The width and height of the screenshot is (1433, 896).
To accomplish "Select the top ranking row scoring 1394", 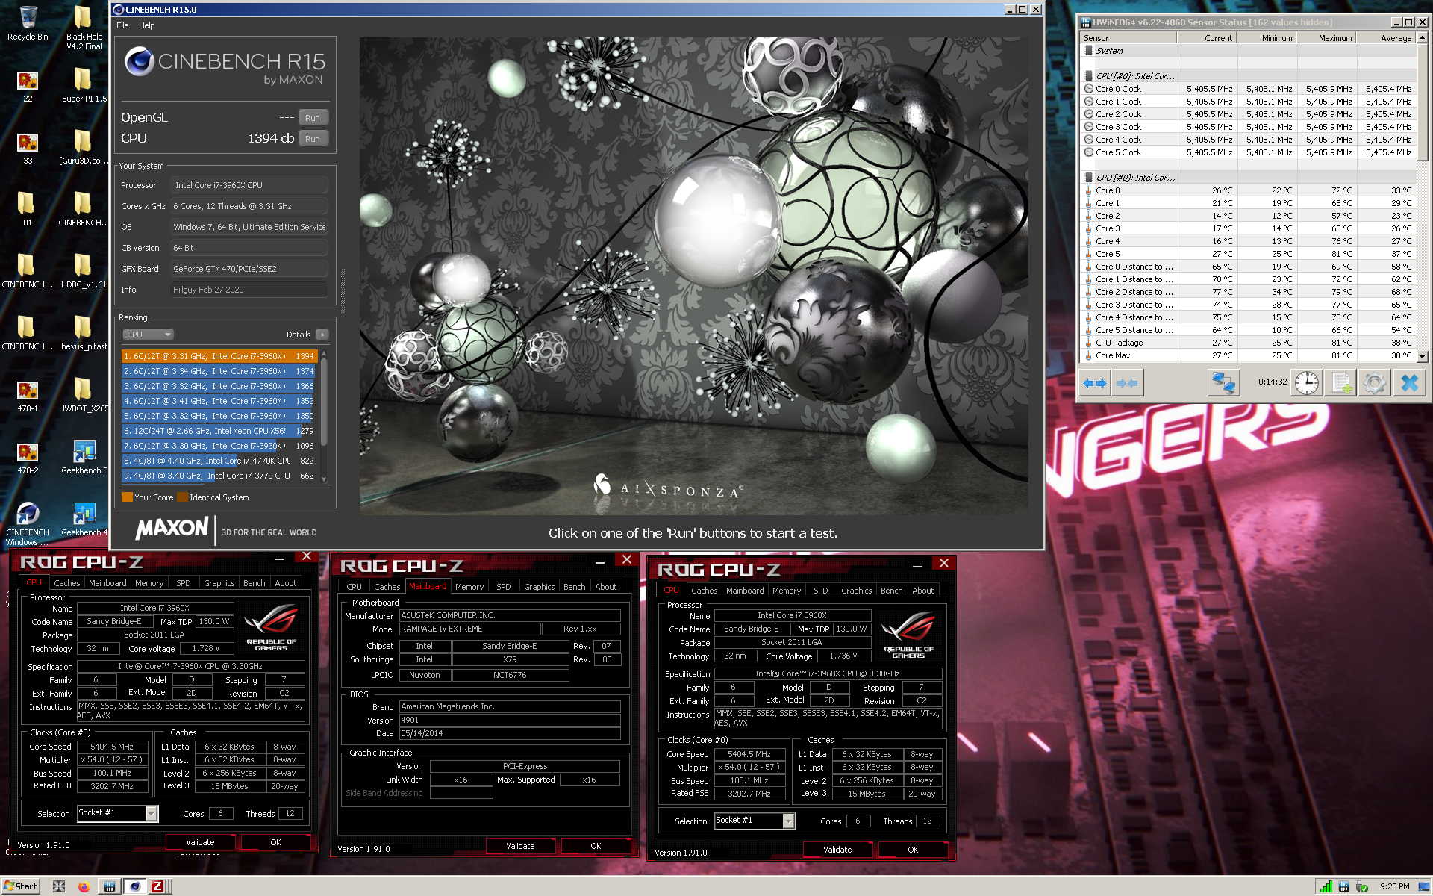I will [219, 356].
